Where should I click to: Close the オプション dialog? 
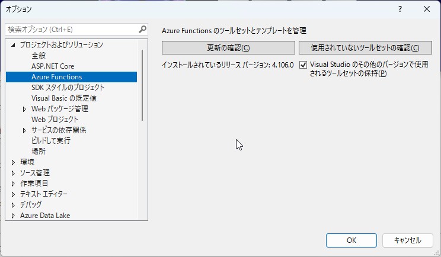pos(427,9)
